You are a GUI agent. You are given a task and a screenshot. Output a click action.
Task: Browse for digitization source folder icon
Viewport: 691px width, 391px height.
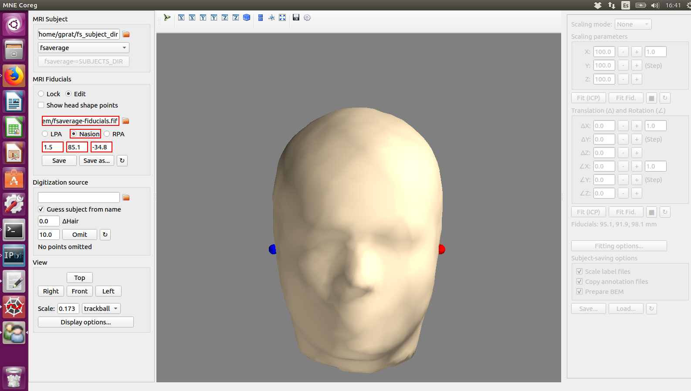(x=126, y=198)
